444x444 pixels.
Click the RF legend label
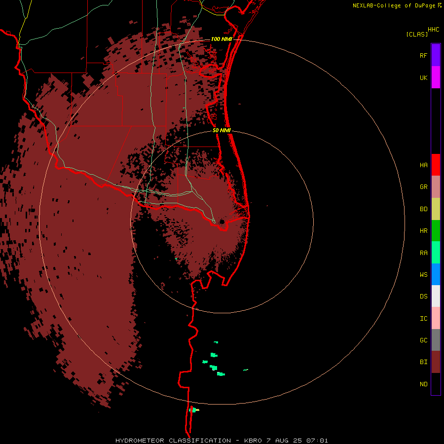[x=424, y=56]
